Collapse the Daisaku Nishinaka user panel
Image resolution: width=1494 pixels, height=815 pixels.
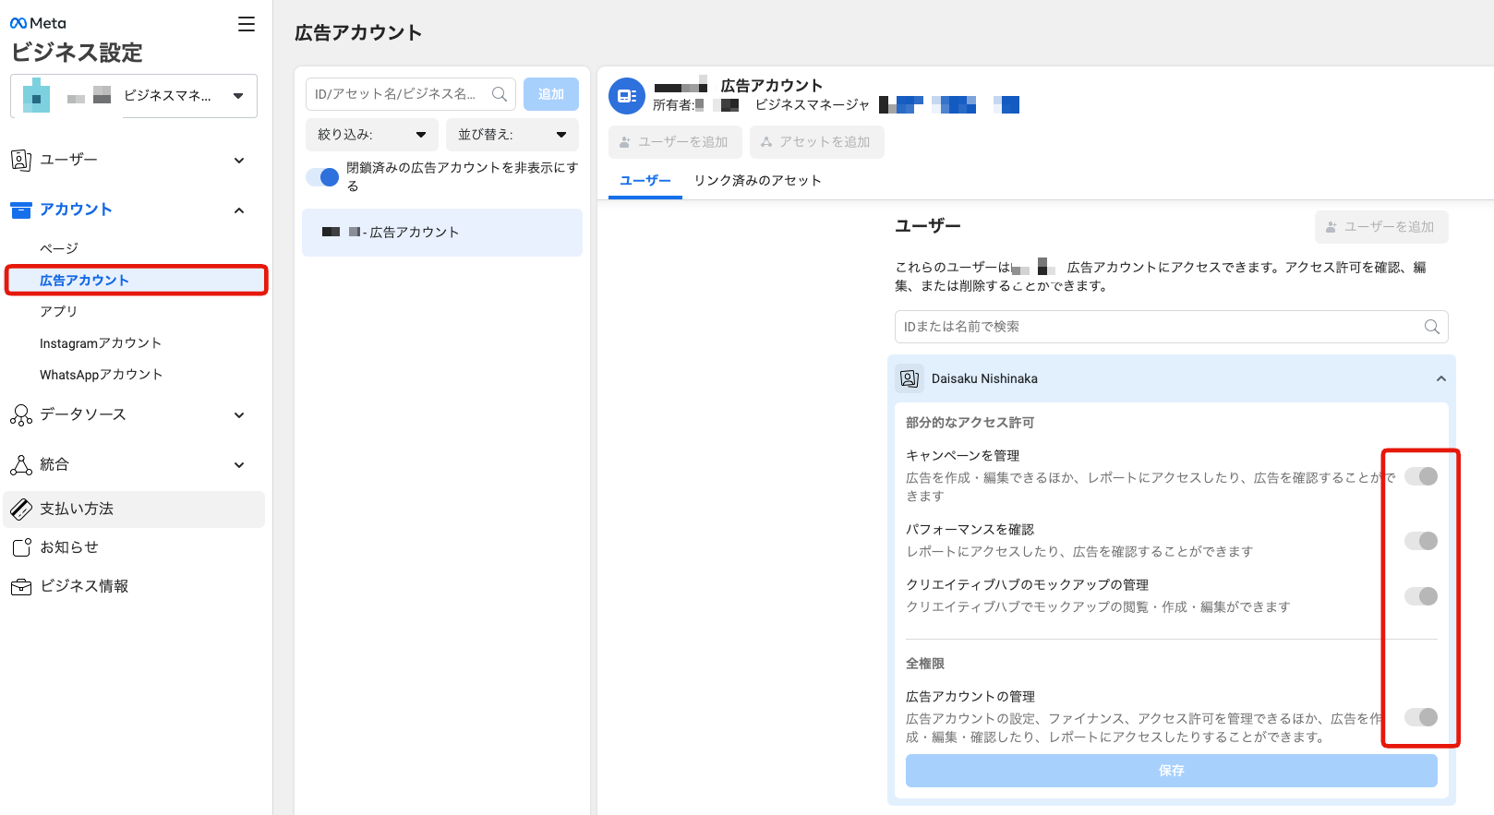click(1440, 378)
